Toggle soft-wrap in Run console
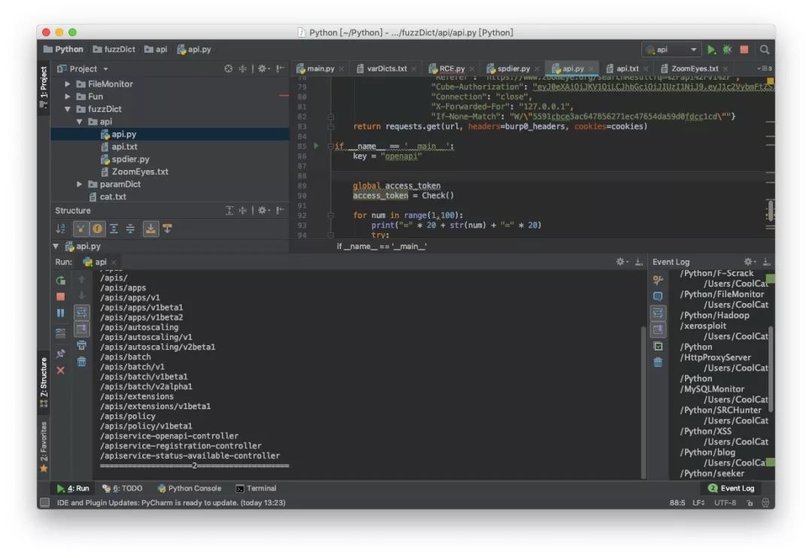The image size is (812, 558). pyautogui.click(x=82, y=312)
